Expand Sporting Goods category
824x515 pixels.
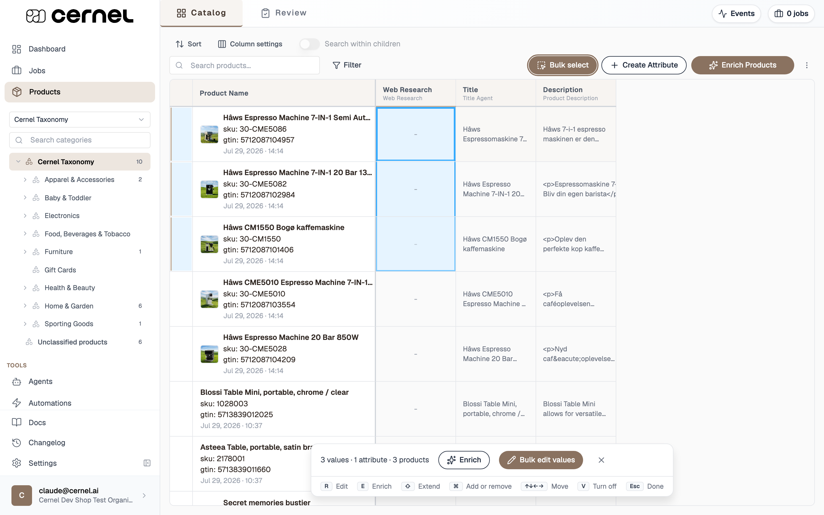point(25,324)
